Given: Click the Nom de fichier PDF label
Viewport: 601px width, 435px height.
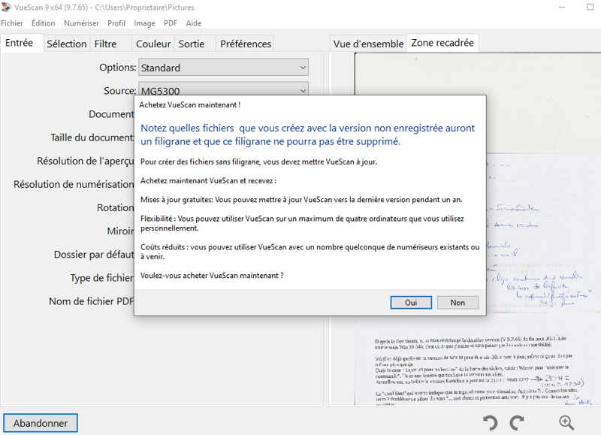Looking at the screenshot, I should click(x=92, y=301).
